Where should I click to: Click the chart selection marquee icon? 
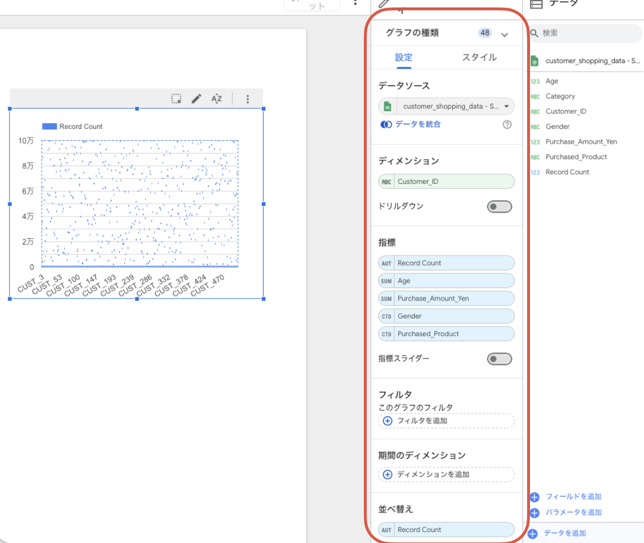176,99
